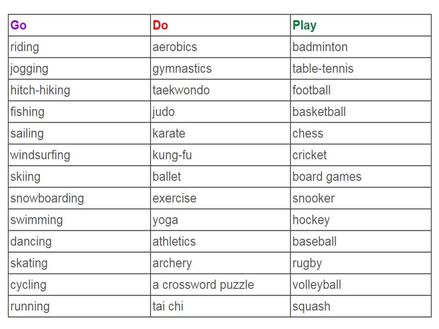Select the "windsurfing" cell
The width and height of the screenshot is (439, 329).
40,155
